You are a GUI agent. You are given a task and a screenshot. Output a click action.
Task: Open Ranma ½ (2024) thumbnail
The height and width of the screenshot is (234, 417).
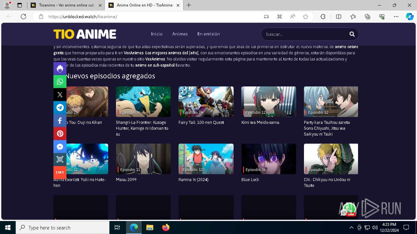[206, 159]
